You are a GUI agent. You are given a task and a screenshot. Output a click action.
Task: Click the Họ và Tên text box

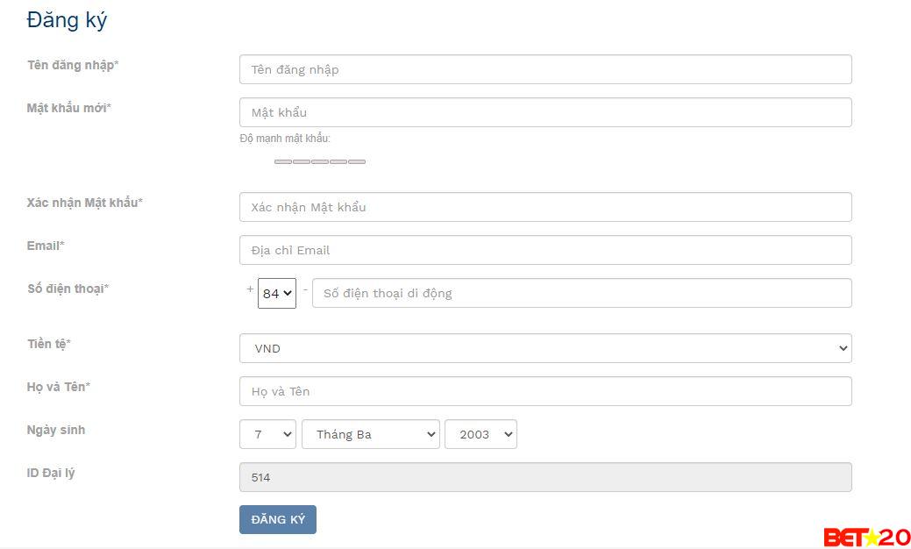tap(544, 391)
